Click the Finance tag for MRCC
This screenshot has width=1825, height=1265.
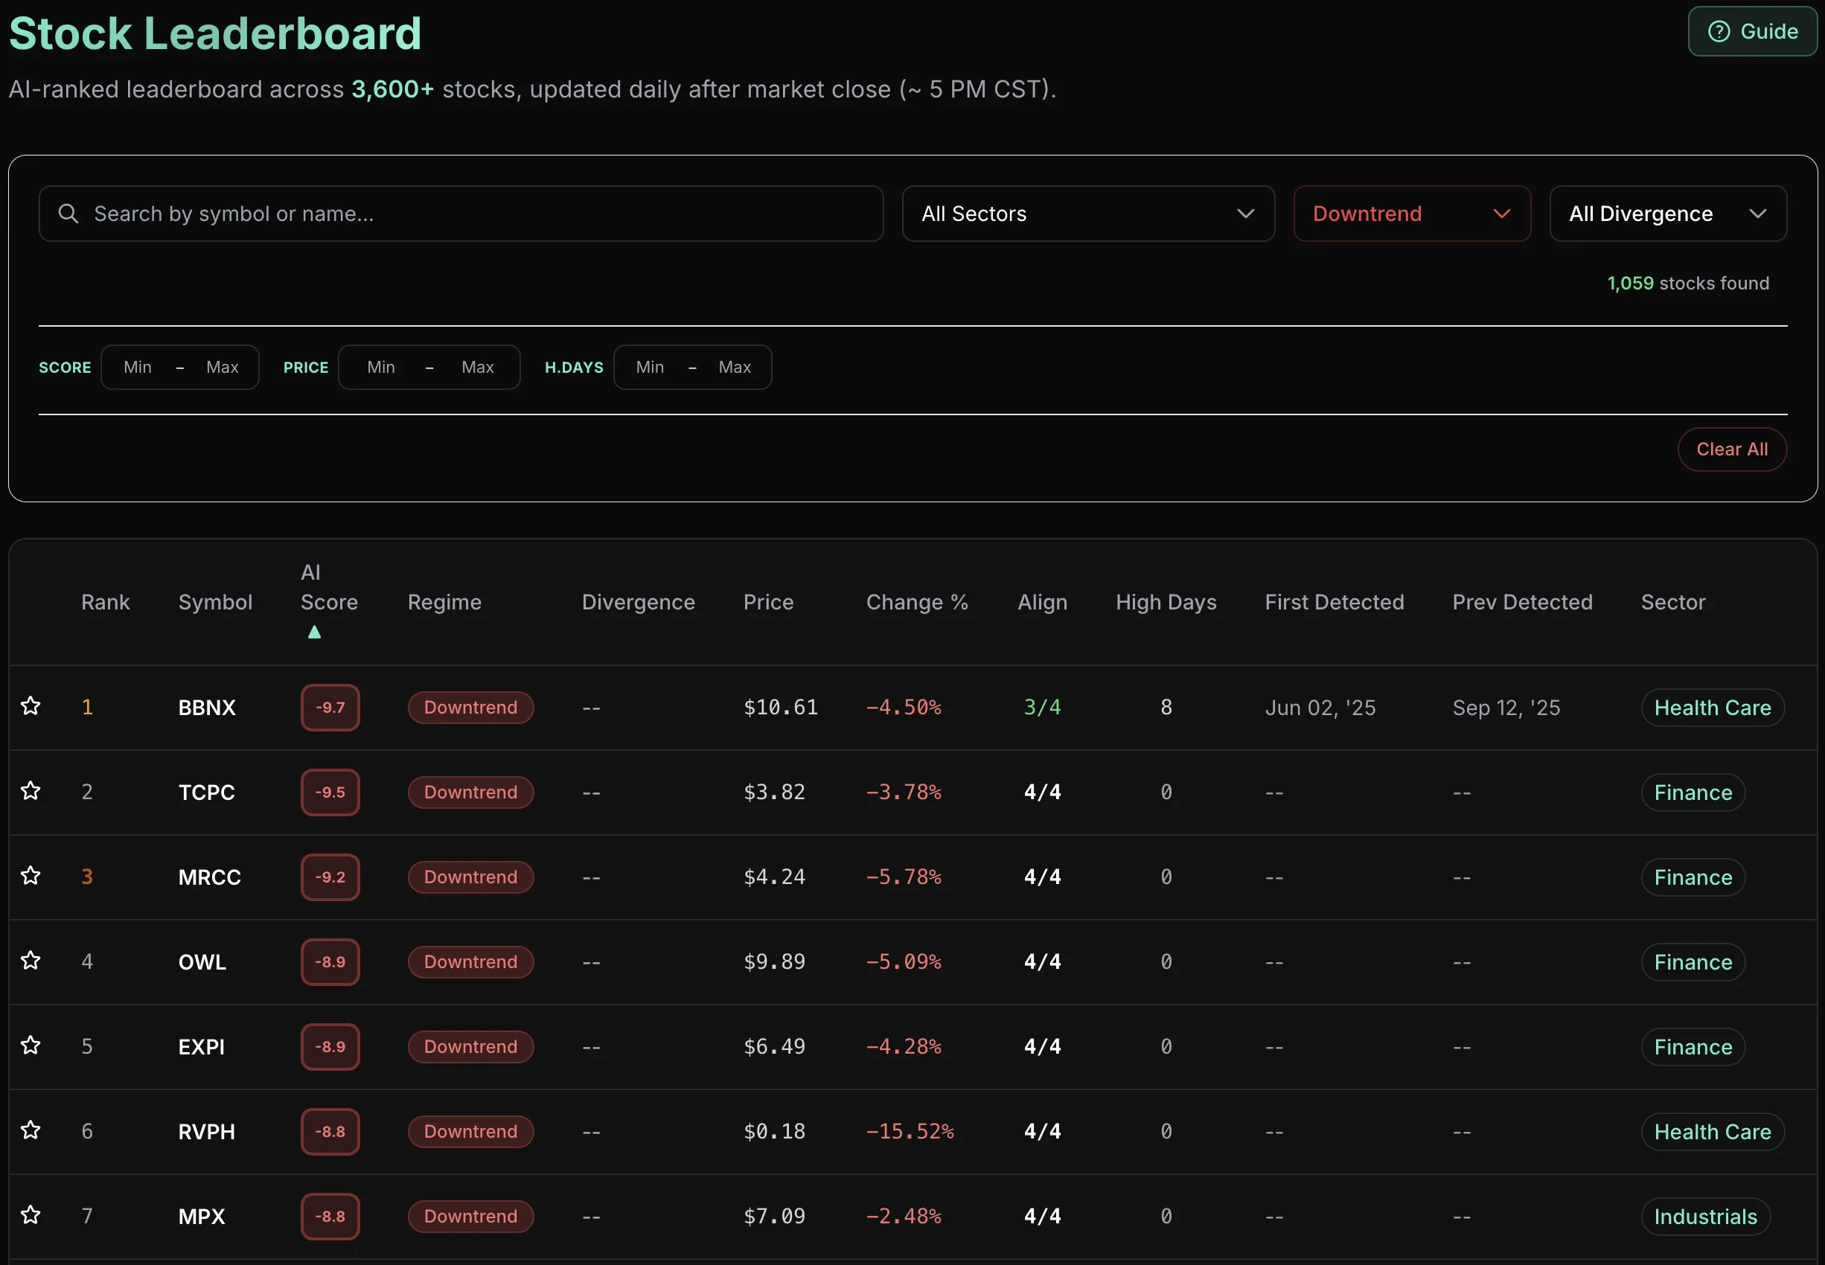pyautogui.click(x=1693, y=877)
